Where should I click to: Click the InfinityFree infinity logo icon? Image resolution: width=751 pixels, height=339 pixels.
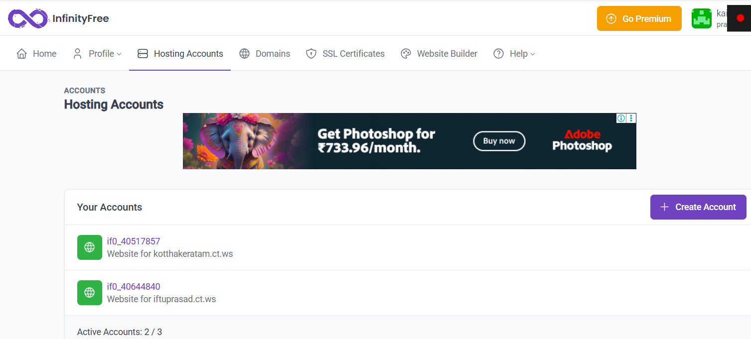(28, 19)
